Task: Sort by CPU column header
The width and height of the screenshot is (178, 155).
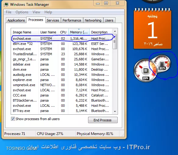Action: 63,32
